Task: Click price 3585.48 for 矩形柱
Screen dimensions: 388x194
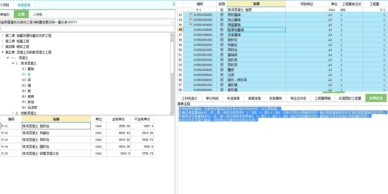Action: [x=119, y=126]
